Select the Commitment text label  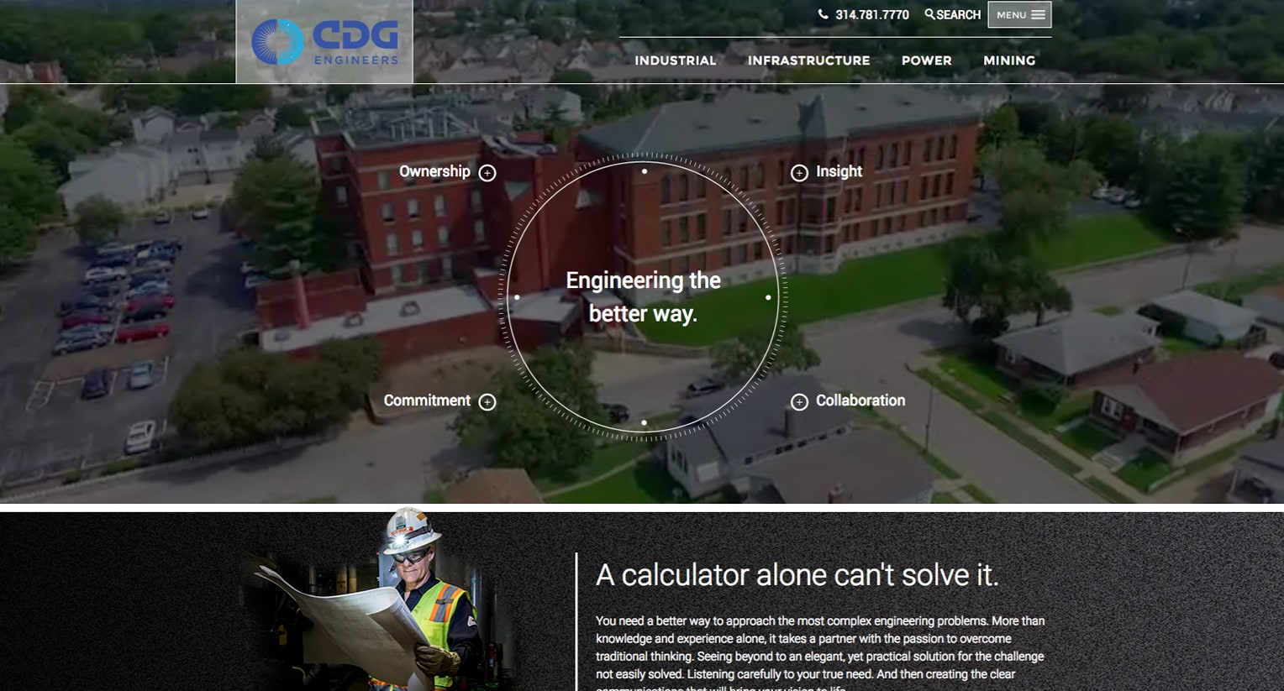pos(427,400)
